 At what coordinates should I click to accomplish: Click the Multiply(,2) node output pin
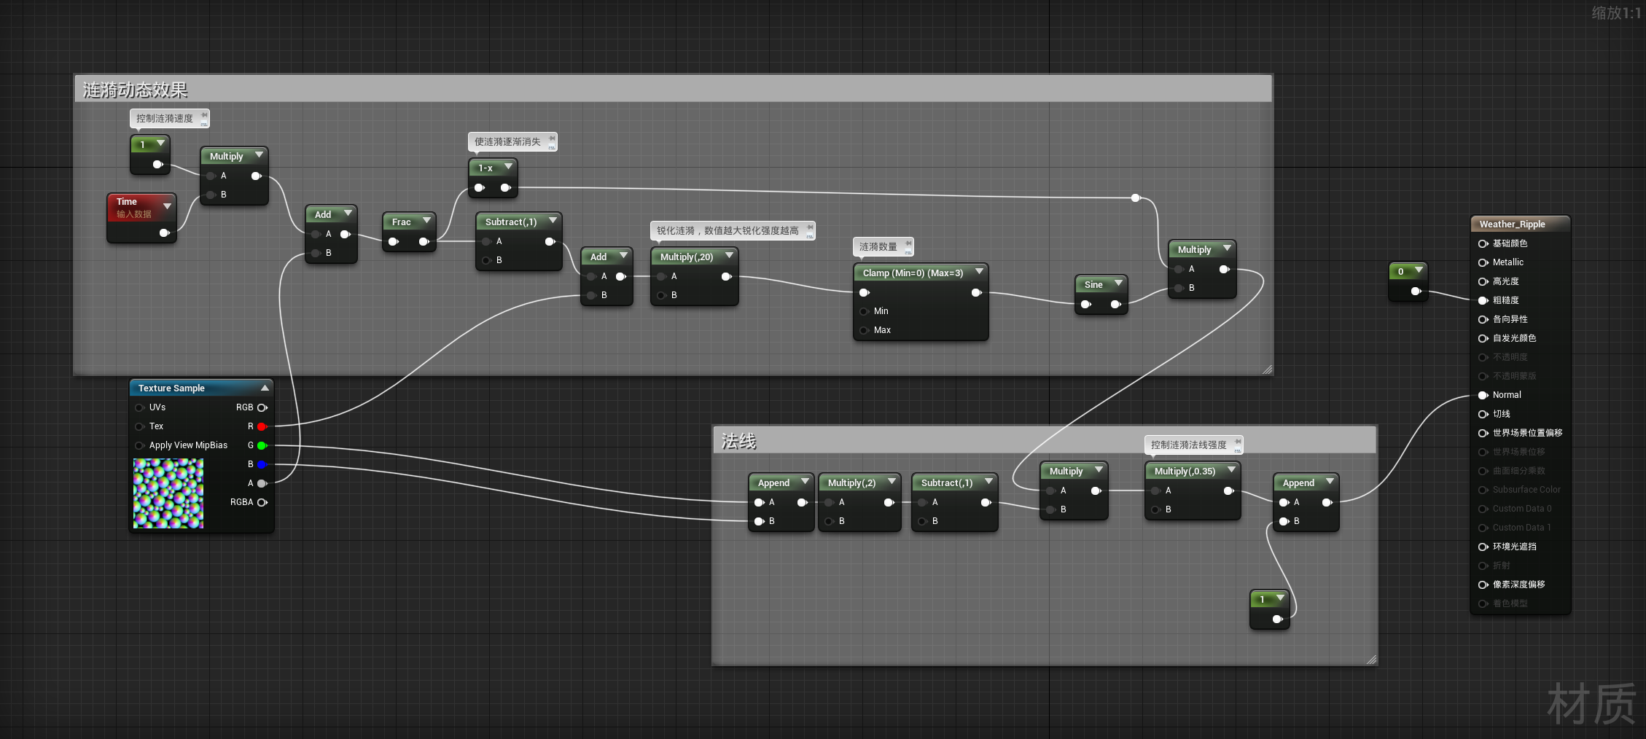coord(889,502)
